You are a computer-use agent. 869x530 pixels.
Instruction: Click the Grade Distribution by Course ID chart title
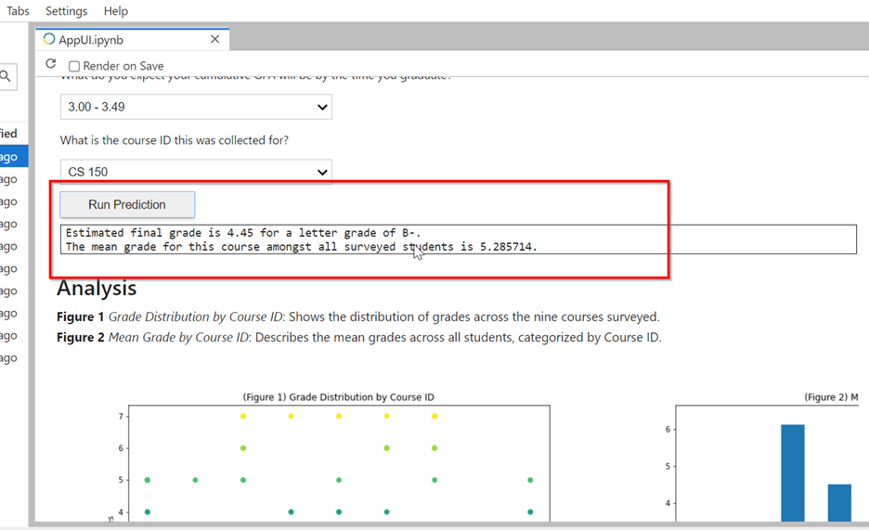[x=338, y=397]
